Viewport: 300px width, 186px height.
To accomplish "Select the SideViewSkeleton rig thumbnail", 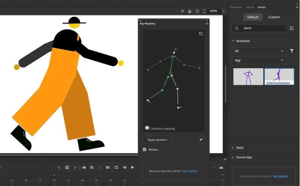I will (279, 77).
